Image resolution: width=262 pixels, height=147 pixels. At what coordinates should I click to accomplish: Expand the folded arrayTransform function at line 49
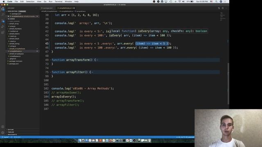tap(50, 60)
